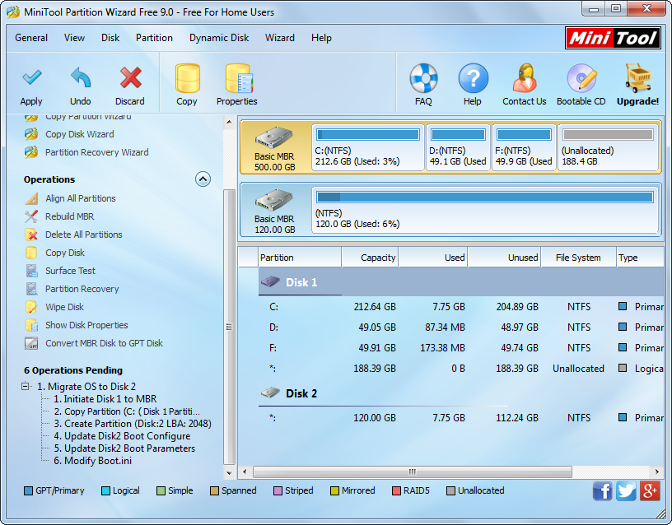Collapse the Operations section chevron
The width and height of the screenshot is (672, 525).
pyautogui.click(x=203, y=179)
